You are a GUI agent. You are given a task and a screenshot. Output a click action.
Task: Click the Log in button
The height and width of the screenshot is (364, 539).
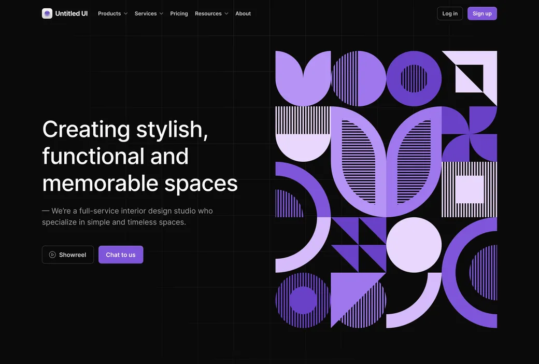pos(449,13)
